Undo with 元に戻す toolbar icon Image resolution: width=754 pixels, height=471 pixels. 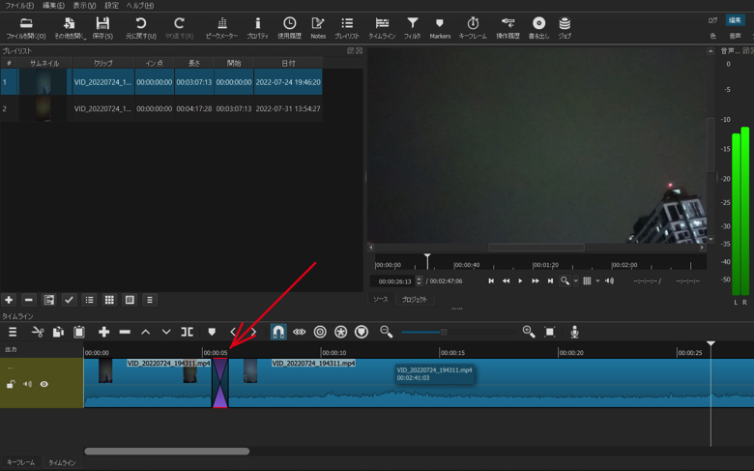(141, 28)
